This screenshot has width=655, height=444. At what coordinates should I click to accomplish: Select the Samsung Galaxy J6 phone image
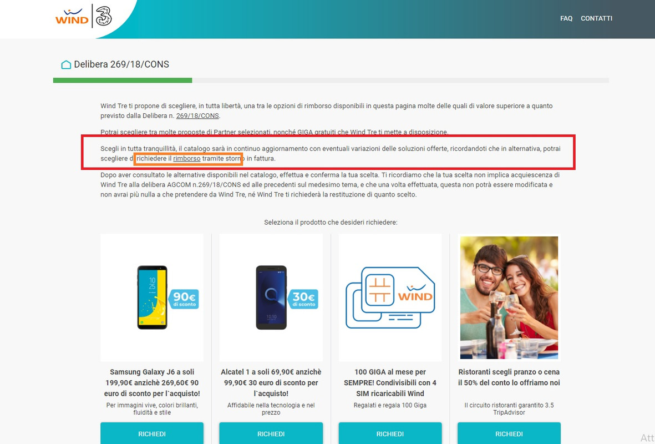coord(152,297)
